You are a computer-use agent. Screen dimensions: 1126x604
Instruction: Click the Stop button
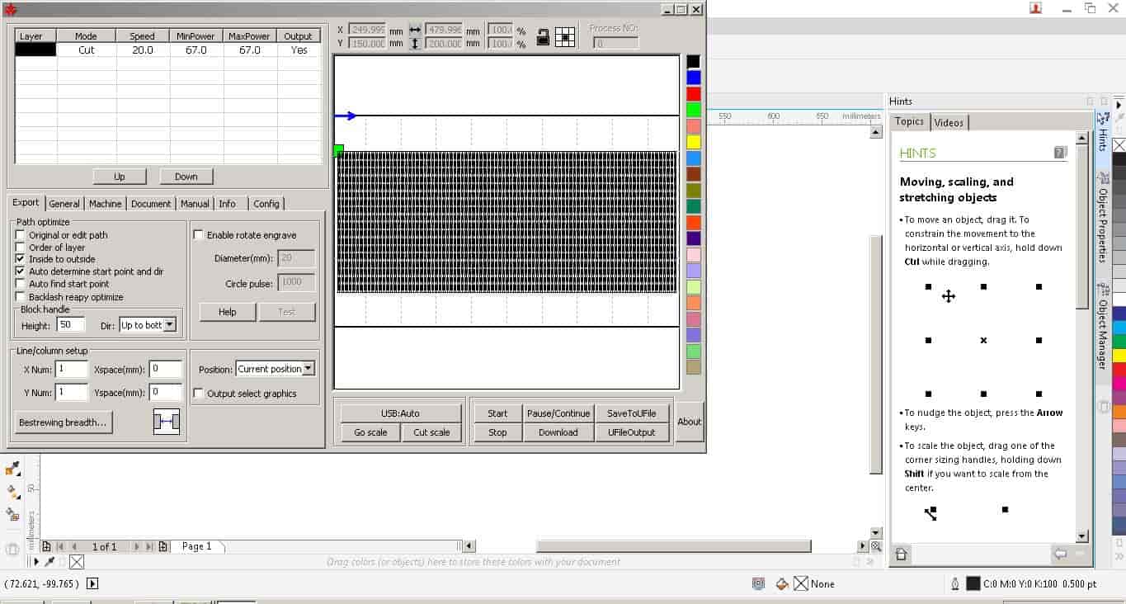497,432
